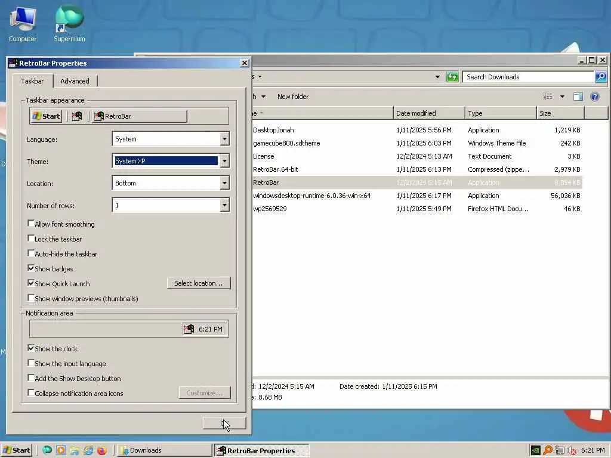Select the DesktopJonah file
611x458 pixels.
coord(273,130)
